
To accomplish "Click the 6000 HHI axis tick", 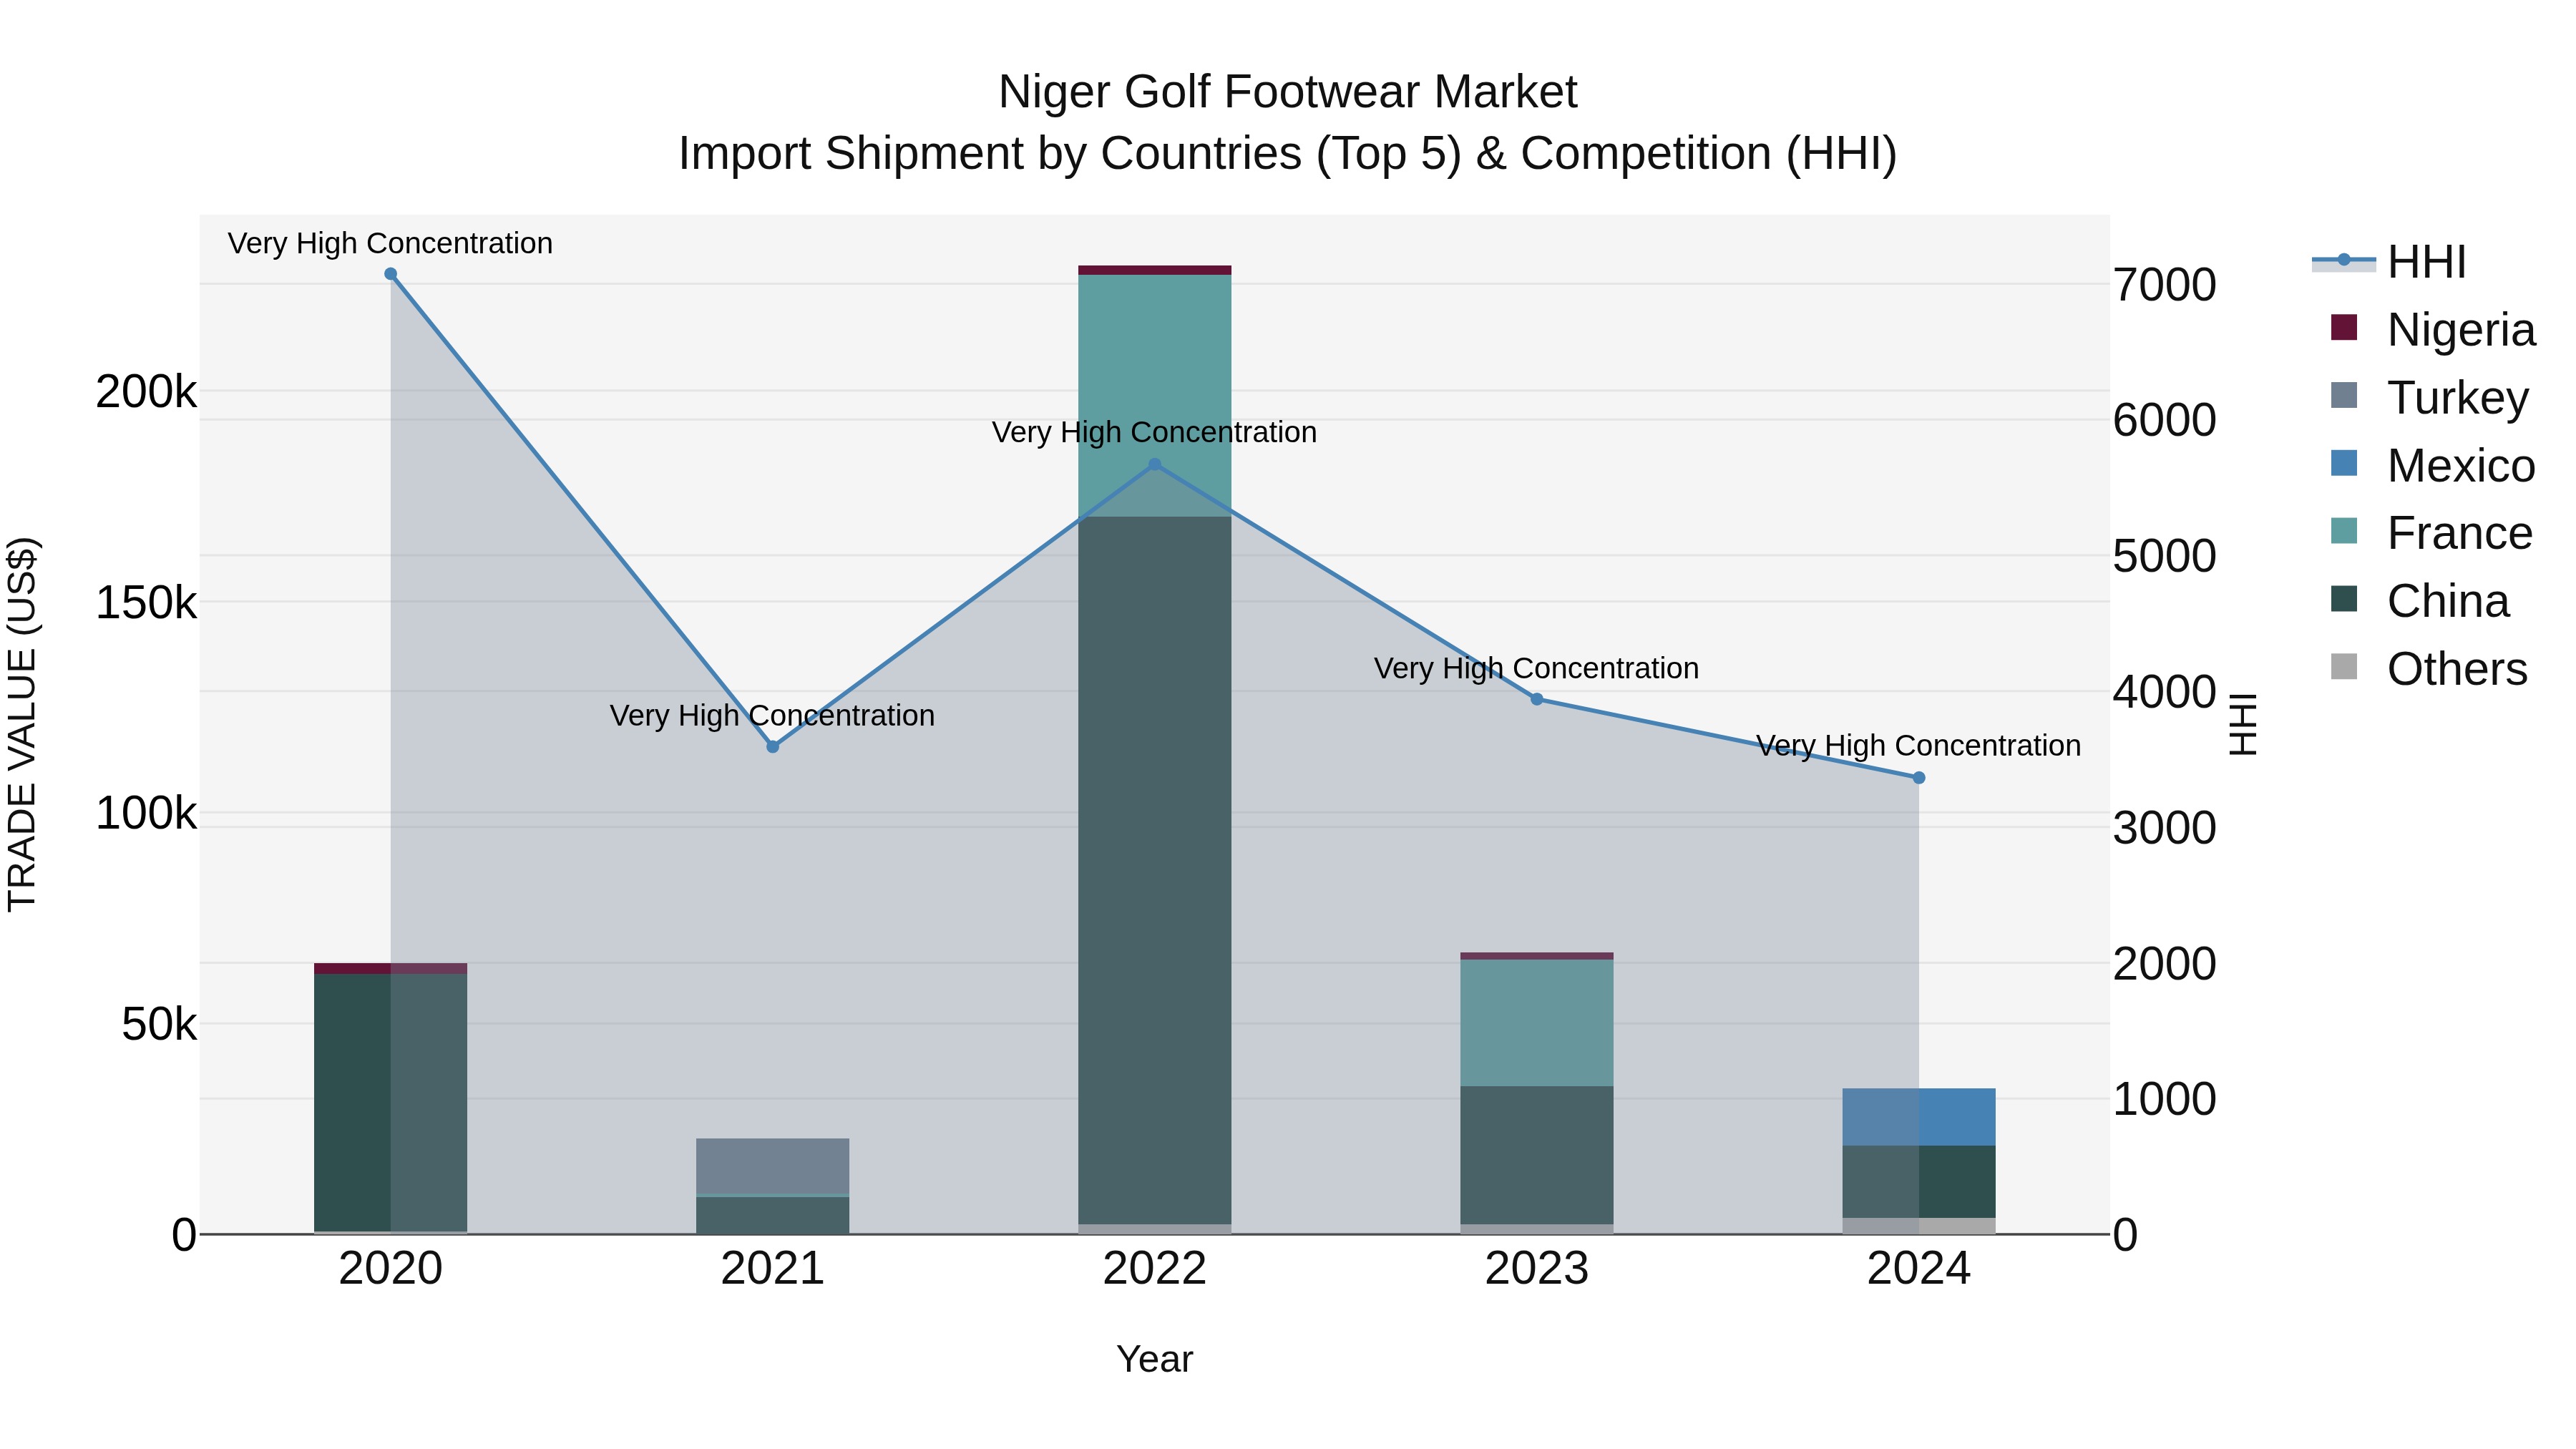I will [2165, 420].
